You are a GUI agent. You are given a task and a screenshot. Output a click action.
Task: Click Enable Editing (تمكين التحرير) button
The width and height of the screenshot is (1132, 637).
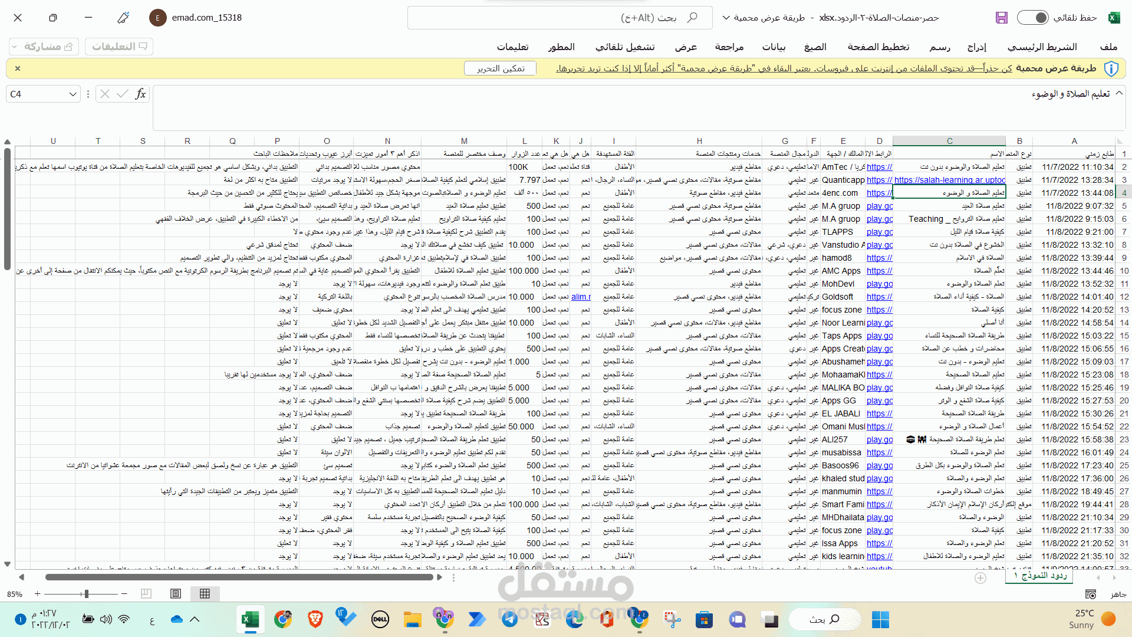[x=500, y=68]
